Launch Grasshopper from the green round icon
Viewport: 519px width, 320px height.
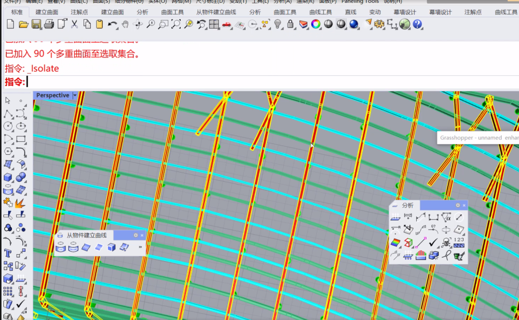(x=405, y=24)
